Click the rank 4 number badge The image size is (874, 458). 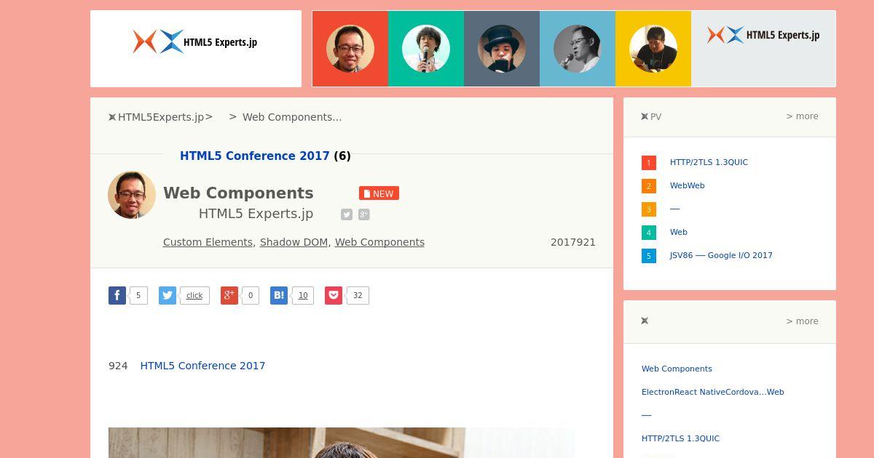pos(649,233)
